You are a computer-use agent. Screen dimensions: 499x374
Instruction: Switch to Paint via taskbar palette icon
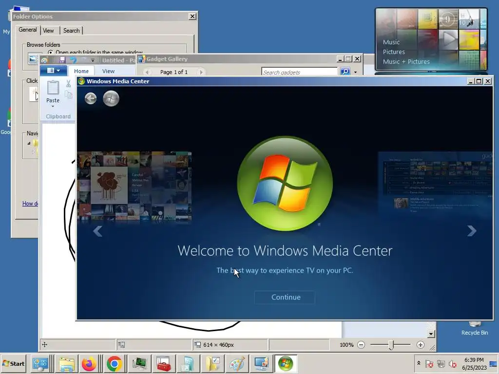coord(237,364)
